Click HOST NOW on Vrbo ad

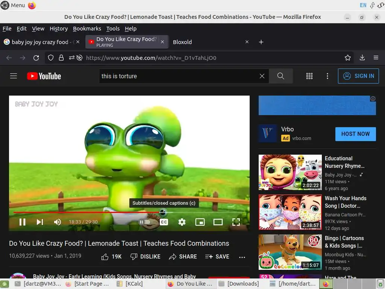[x=355, y=134]
